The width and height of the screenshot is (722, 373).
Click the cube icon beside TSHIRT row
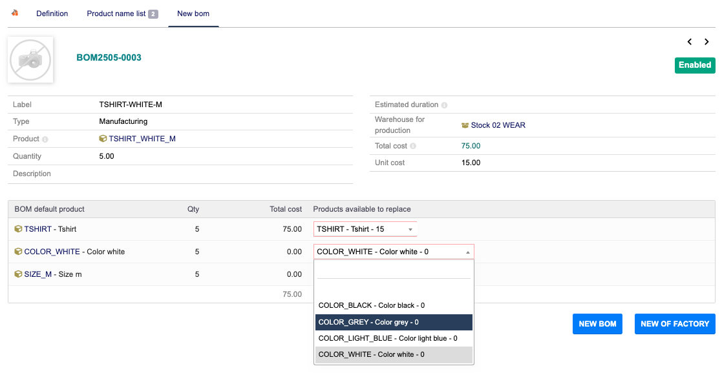click(x=18, y=229)
